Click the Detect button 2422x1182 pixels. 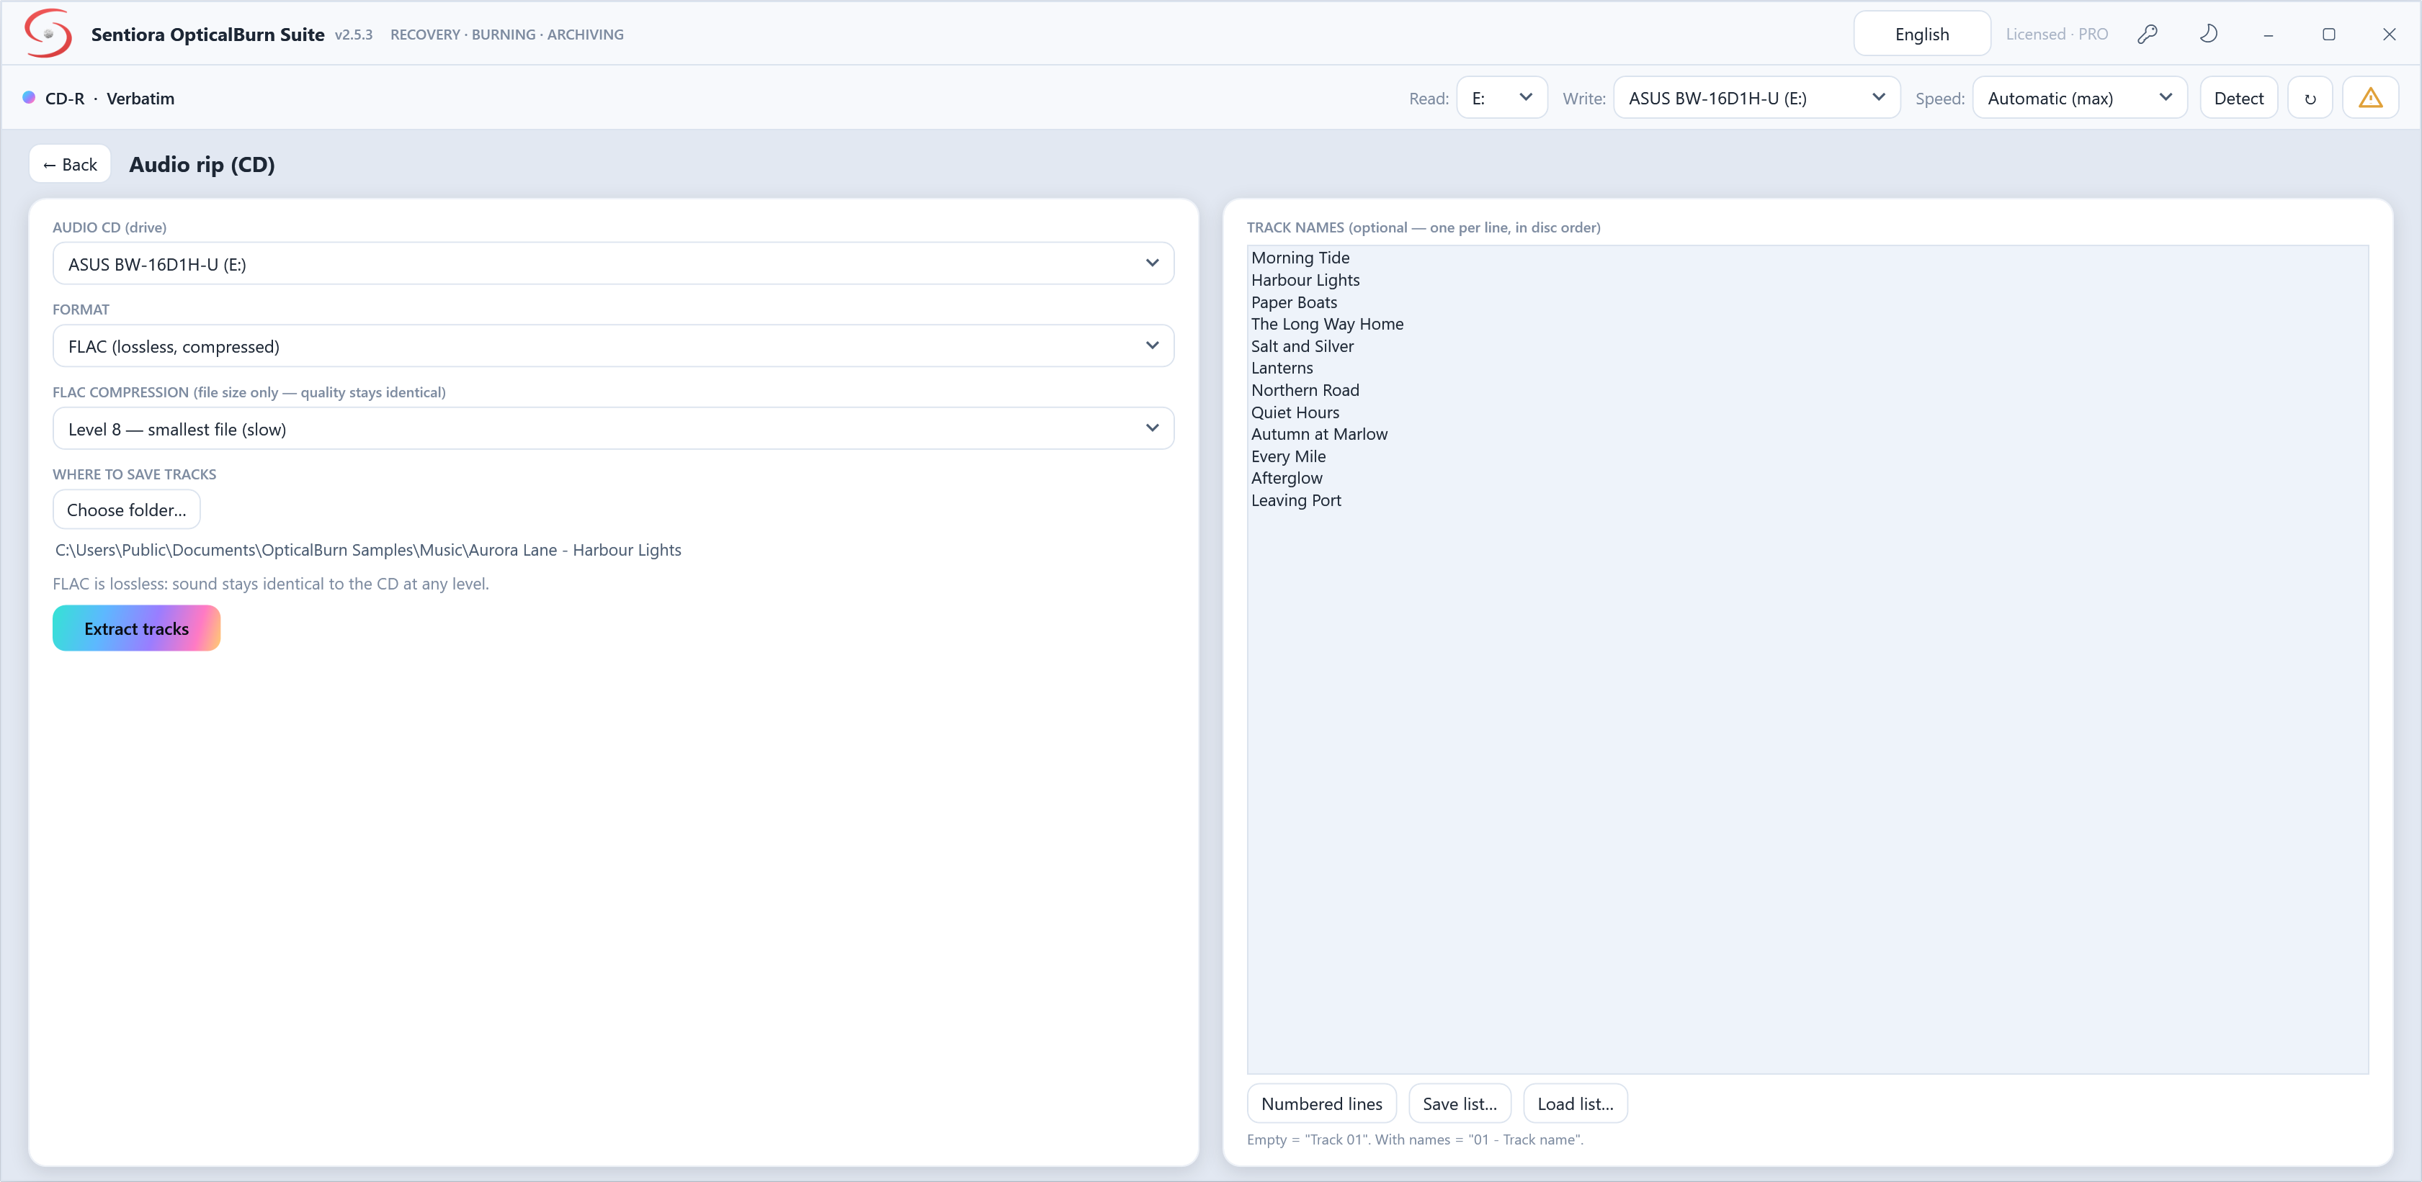[x=2239, y=98]
